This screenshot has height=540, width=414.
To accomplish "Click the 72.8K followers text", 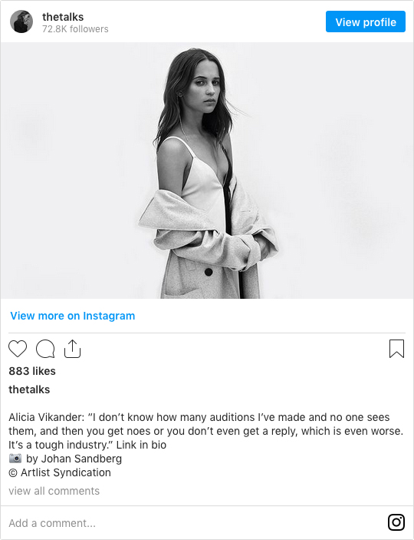I will [x=75, y=29].
